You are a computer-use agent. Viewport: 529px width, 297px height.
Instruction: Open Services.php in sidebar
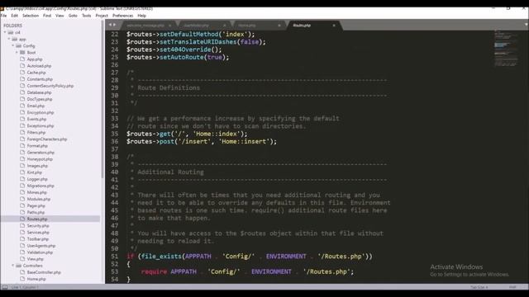[38, 233]
